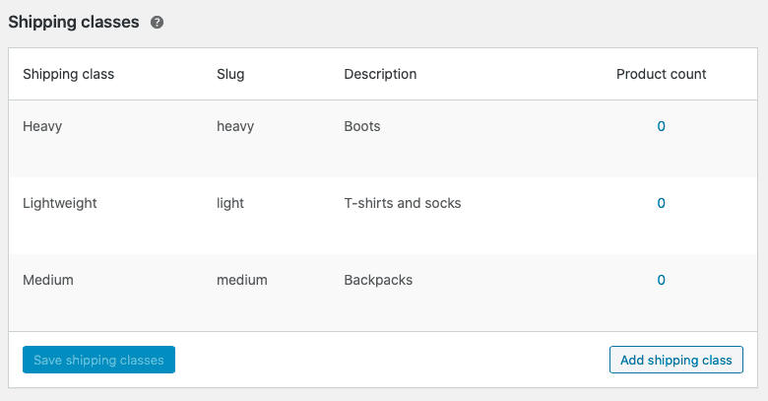Click the light slug cell

tap(230, 203)
